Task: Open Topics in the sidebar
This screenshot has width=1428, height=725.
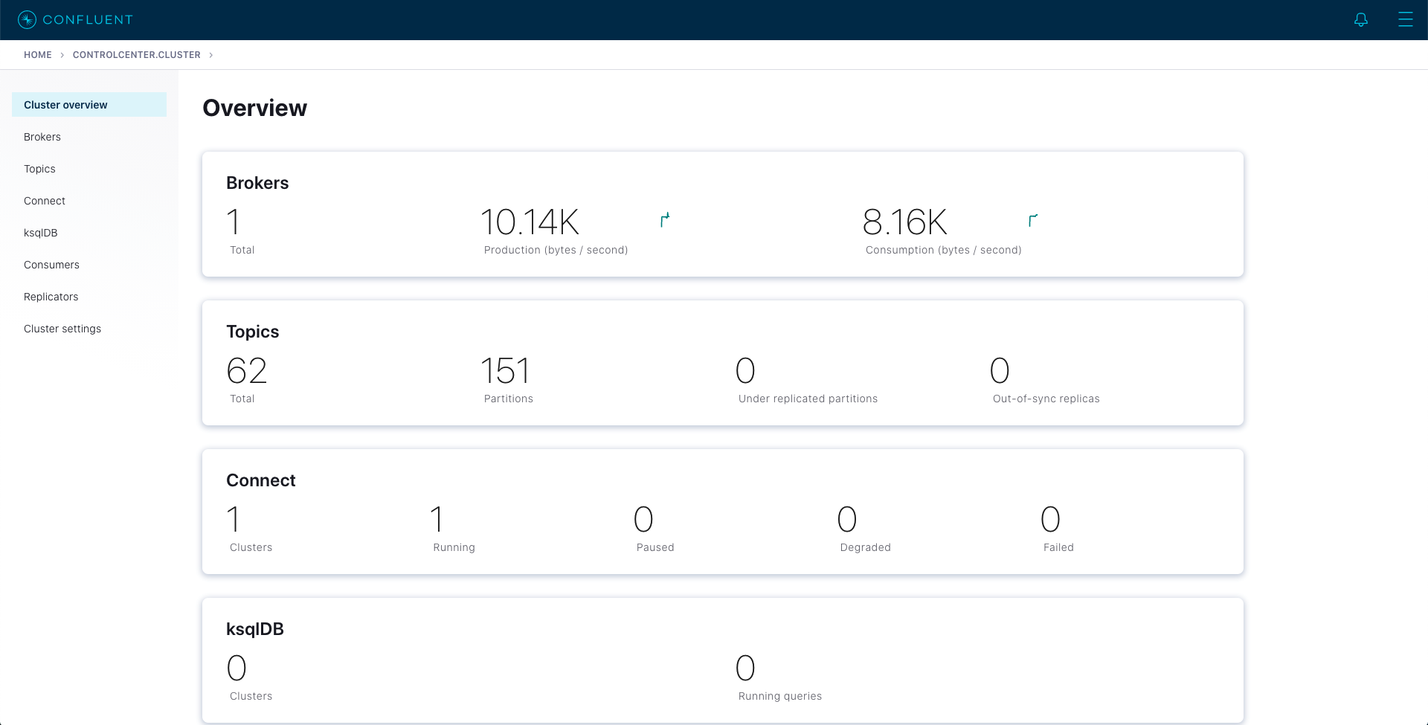Action: click(39, 169)
